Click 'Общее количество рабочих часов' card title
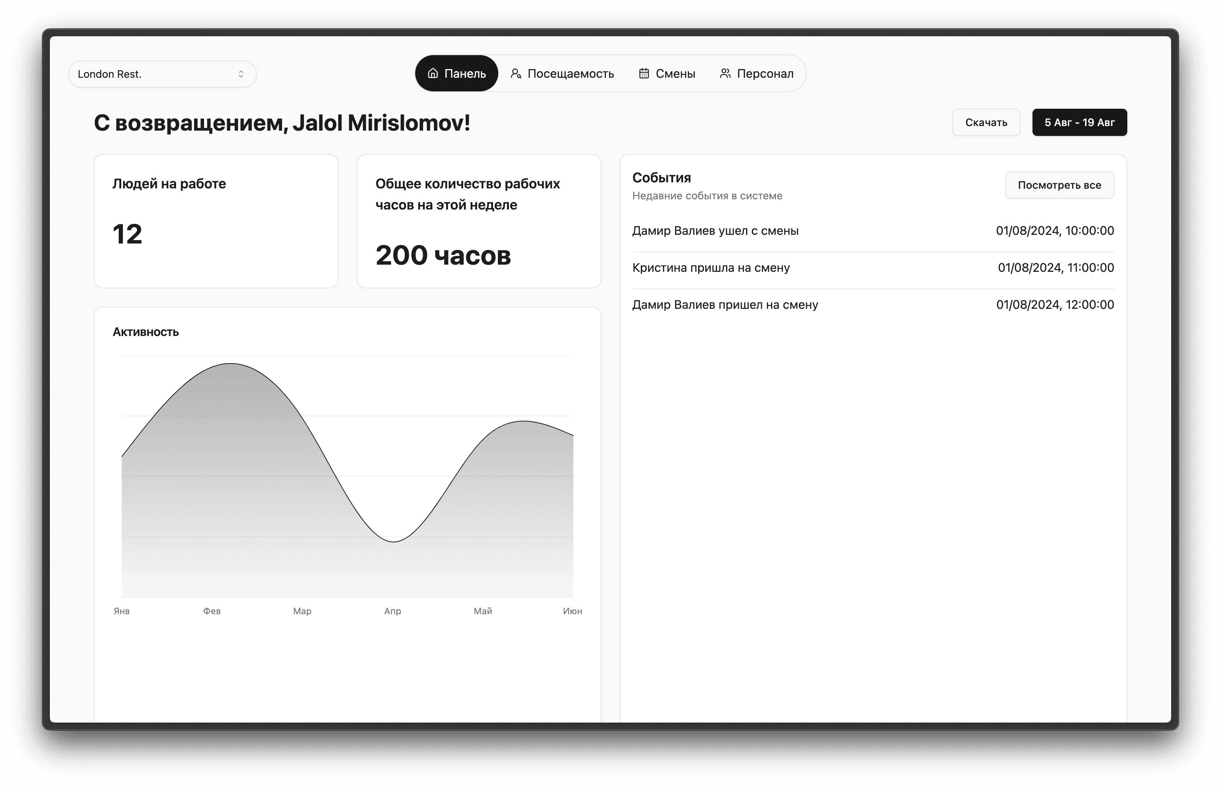The image size is (1221, 786). point(468,194)
